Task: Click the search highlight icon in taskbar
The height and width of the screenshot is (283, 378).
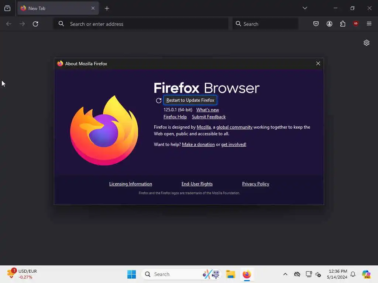Action: (x=211, y=274)
